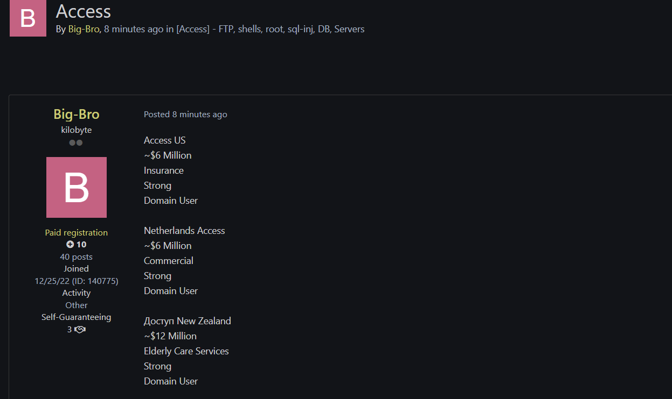Viewport: 672px width, 399px height.
Task: Open the [Access] FTP, shells, root category link
Action: point(270,29)
